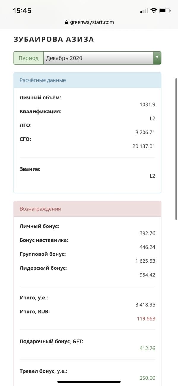Click the Вознаграждения panel header

point(87,209)
